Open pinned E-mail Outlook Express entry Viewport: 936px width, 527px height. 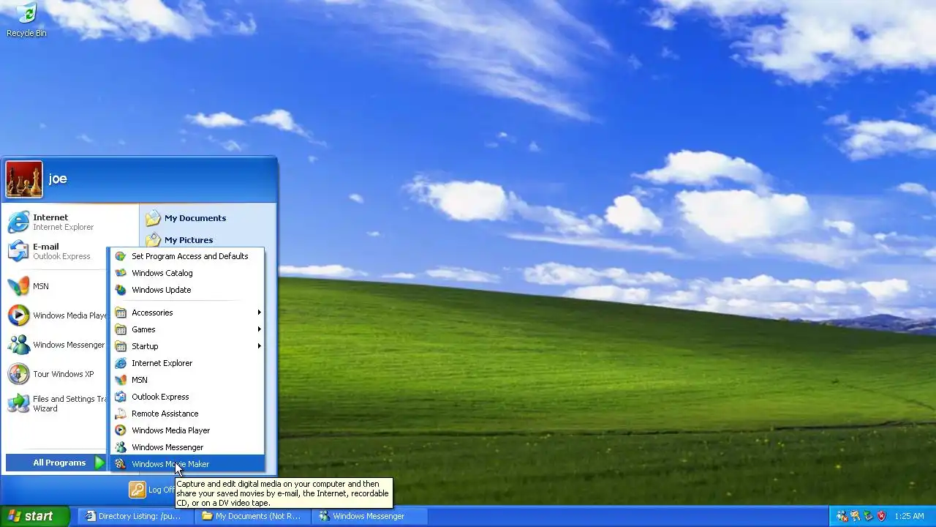[x=57, y=251]
